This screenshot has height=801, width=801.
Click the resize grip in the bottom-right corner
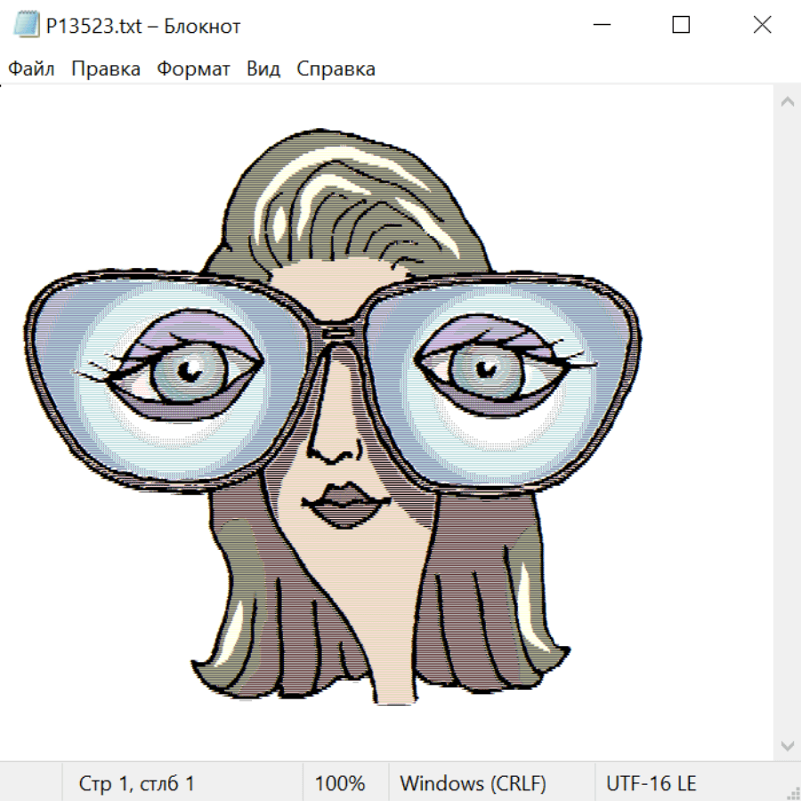tap(792, 792)
